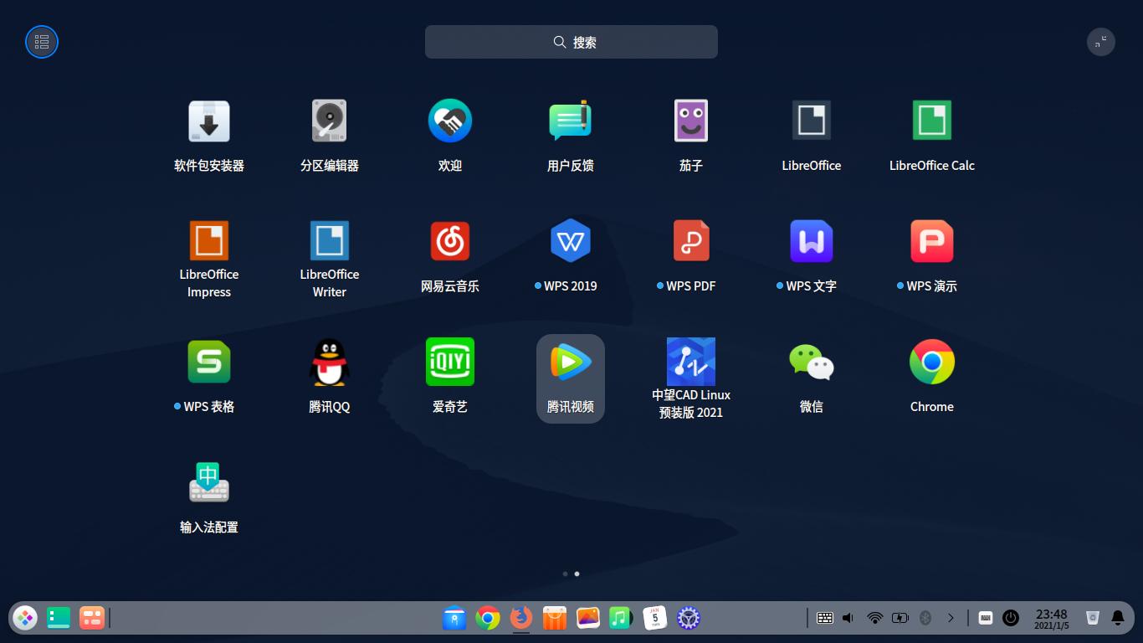
Task: Open the 欢迎 welcome app
Action: click(x=450, y=121)
